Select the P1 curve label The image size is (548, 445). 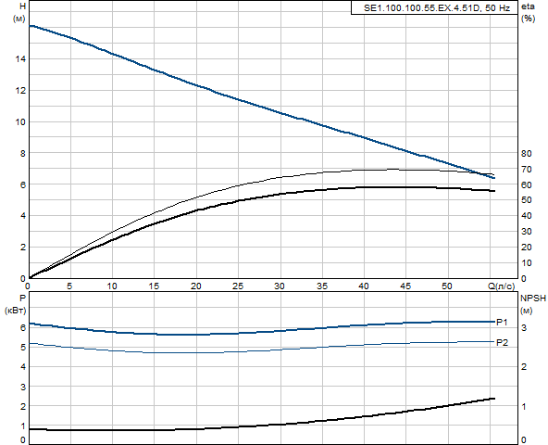[x=502, y=322]
